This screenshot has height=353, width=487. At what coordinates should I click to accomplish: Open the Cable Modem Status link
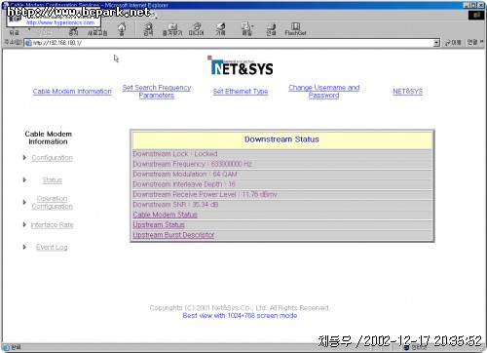click(165, 215)
